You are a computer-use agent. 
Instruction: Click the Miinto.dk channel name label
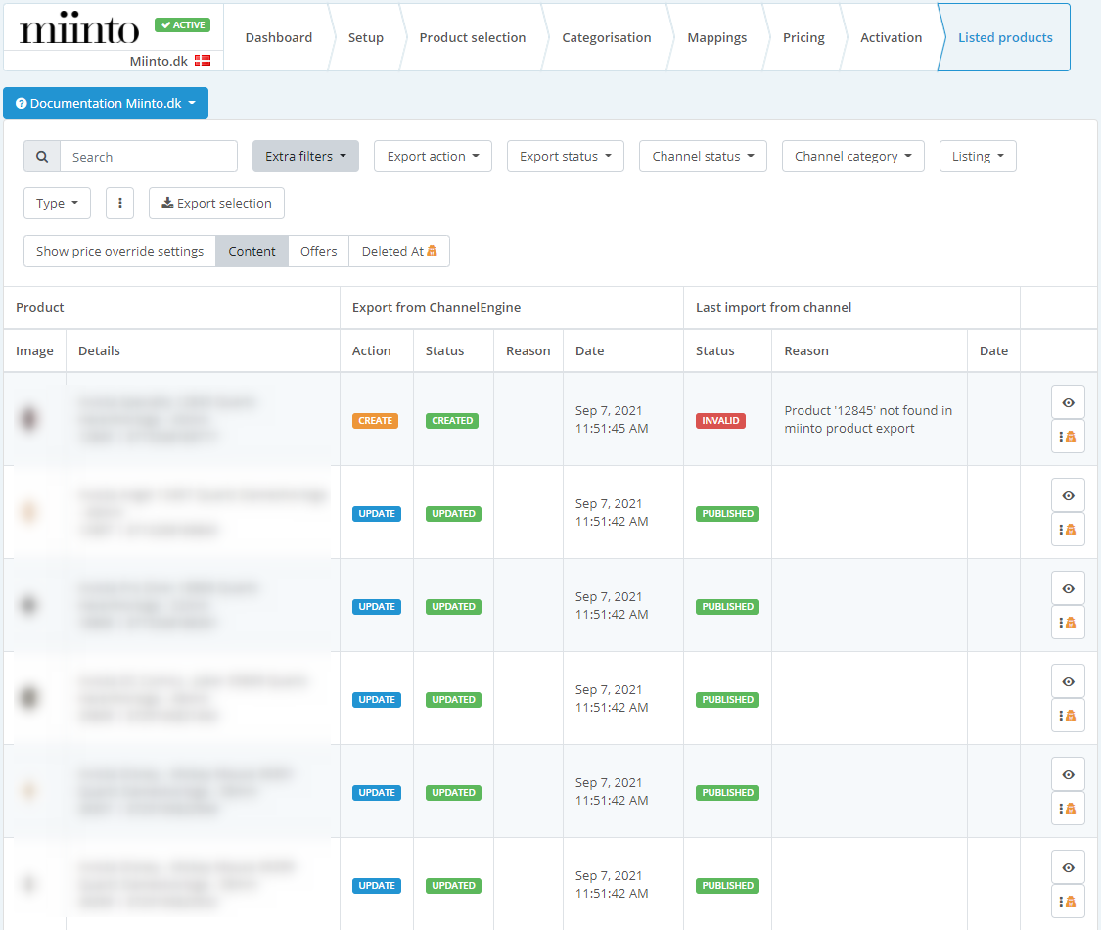click(x=159, y=61)
